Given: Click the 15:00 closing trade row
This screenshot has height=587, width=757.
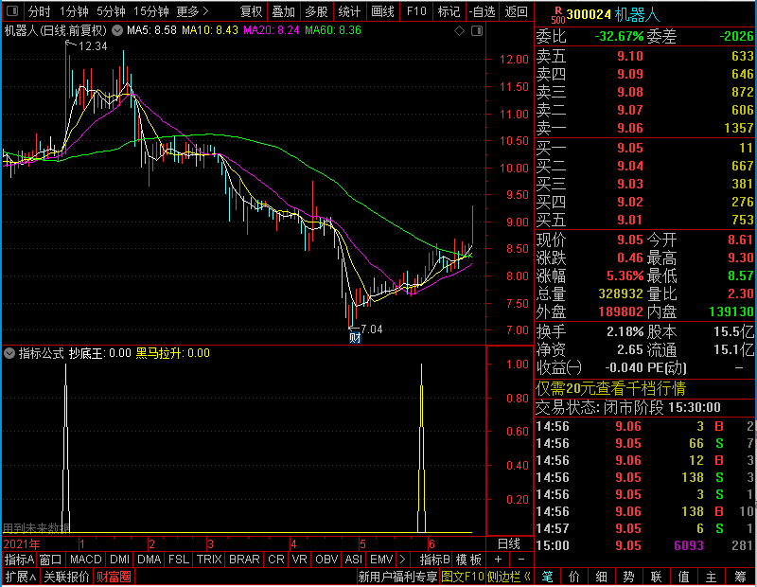Looking at the screenshot, I should (644, 545).
